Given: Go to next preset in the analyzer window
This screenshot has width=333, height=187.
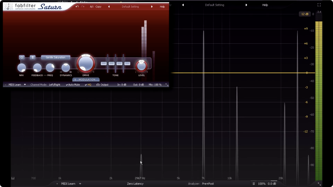Looking at the screenshot, I should [x=246, y=5].
